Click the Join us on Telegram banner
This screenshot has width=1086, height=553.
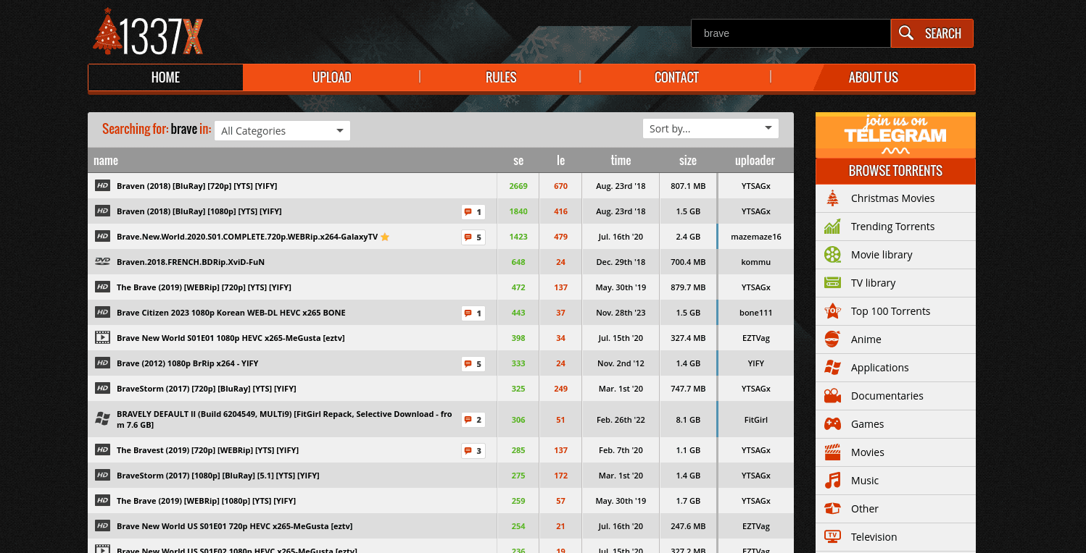click(x=895, y=135)
